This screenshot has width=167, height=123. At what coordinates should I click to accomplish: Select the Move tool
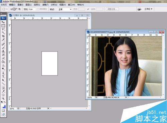pyautogui.click(x=3, y=22)
